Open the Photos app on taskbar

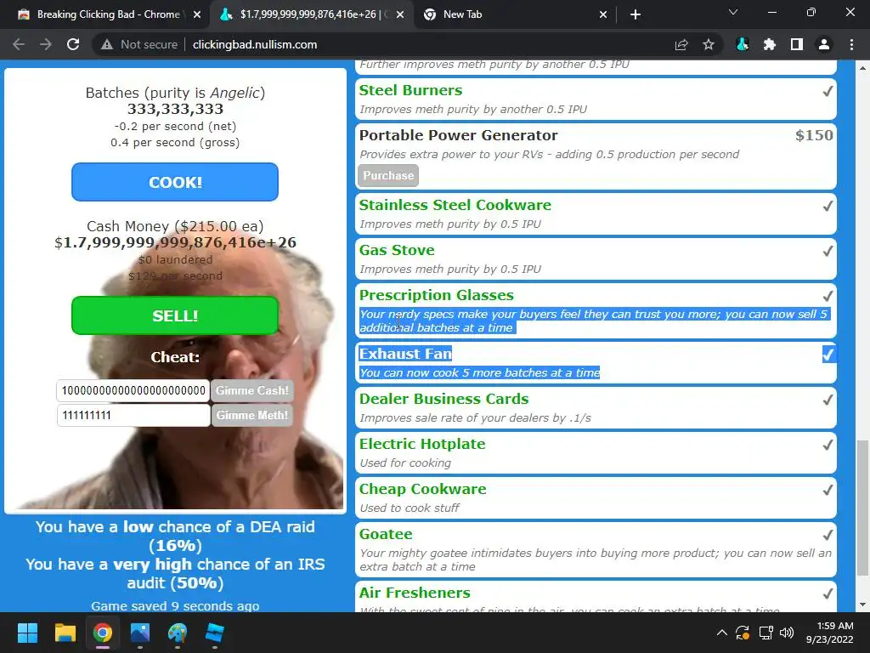pos(140,633)
